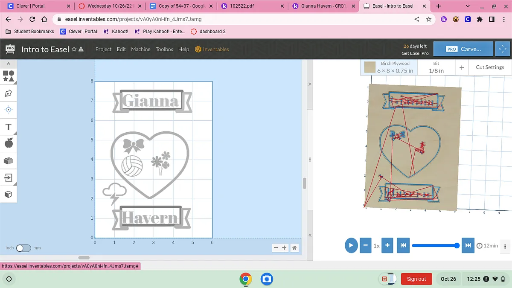512x288 pixels.
Task: Click the home view reset icon
Action: pos(294,248)
